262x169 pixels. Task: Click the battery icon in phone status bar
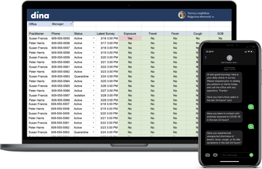[253, 52]
